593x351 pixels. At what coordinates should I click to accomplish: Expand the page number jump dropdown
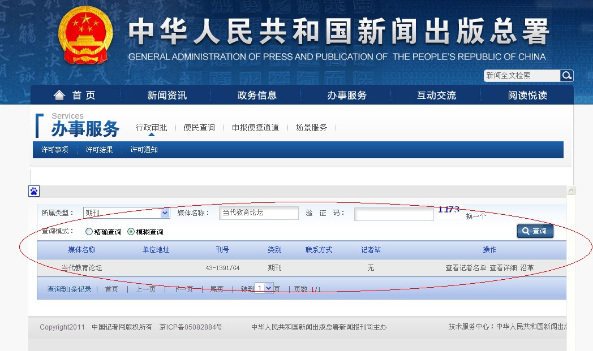268,288
